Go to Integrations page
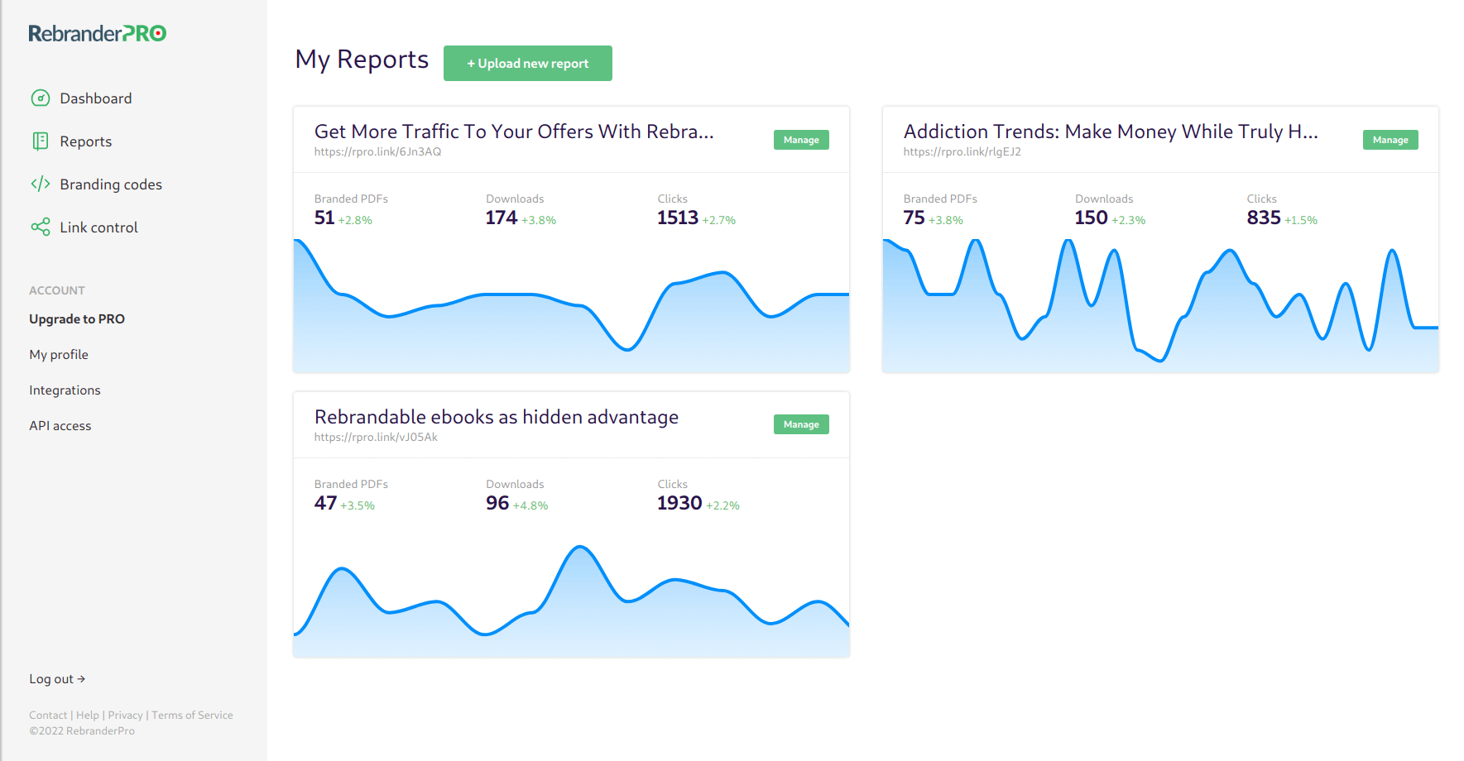 (x=65, y=390)
